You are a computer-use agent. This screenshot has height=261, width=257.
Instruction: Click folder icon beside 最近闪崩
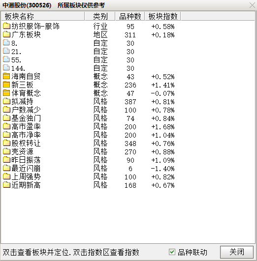click(6, 168)
